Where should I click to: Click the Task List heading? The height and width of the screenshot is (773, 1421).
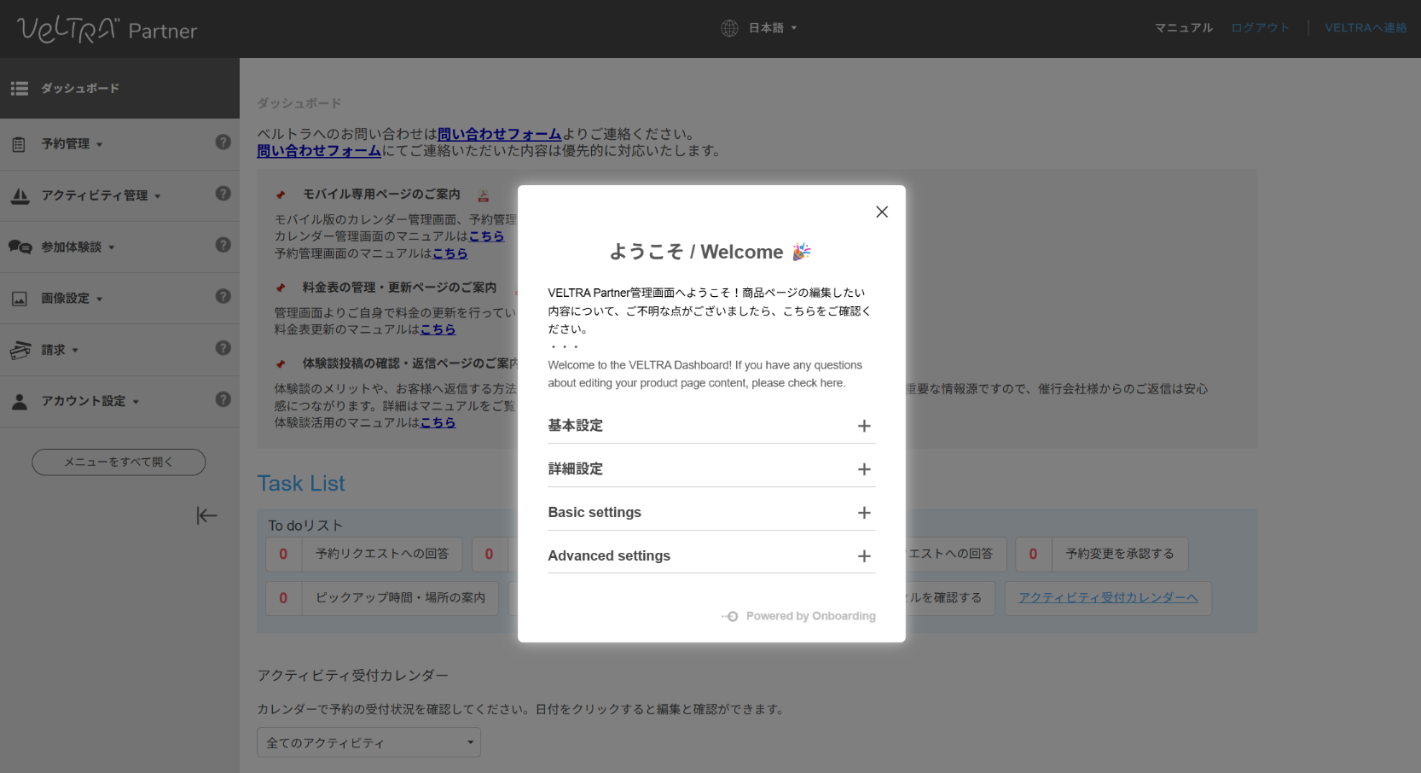301,484
